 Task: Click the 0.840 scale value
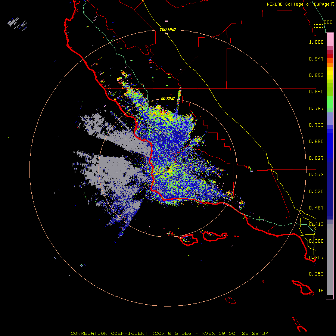[316, 92]
